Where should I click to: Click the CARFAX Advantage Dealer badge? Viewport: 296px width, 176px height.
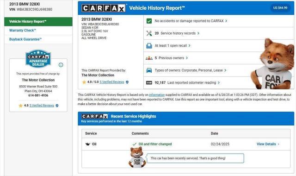38,59
